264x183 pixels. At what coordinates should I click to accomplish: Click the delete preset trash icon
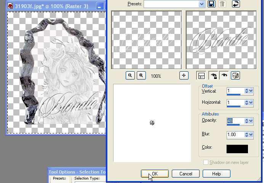[x=222, y=4]
